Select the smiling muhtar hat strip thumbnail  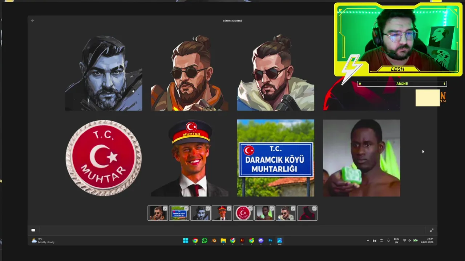222,214
